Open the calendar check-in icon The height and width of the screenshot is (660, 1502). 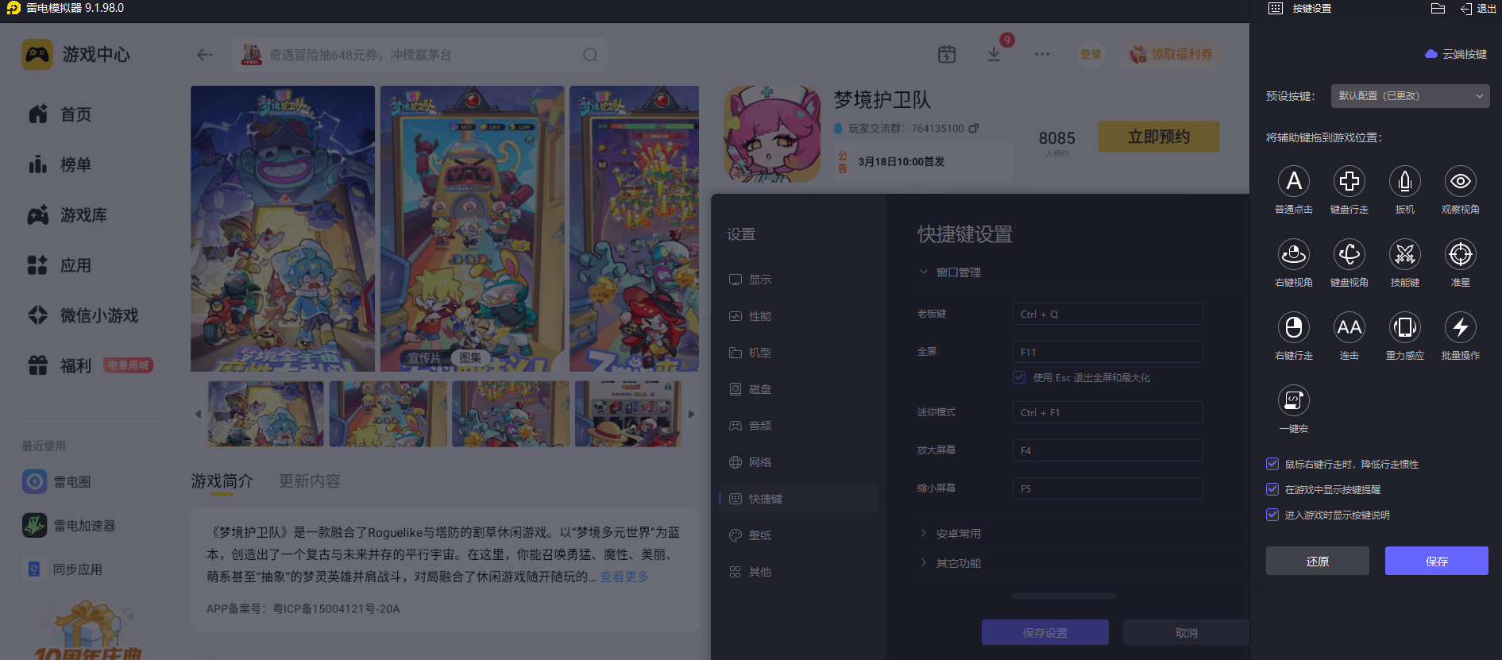click(x=947, y=54)
